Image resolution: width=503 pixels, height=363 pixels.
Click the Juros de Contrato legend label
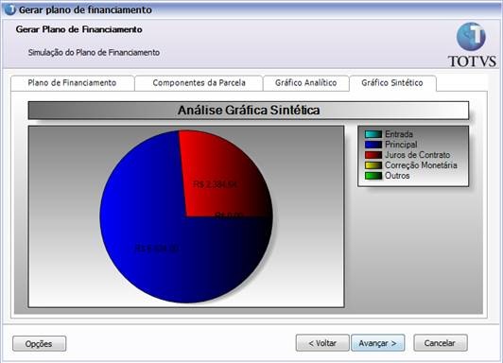point(417,155)
